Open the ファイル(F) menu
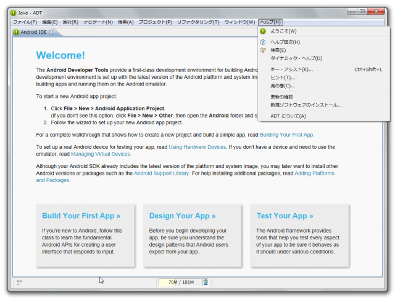Screen dimensions: 395x299 [x=25, y=22]
